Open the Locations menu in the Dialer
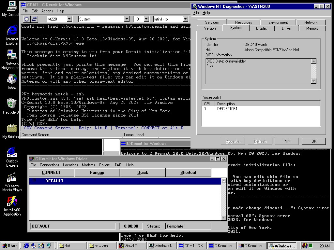334x250 pixels. (70, 165)
